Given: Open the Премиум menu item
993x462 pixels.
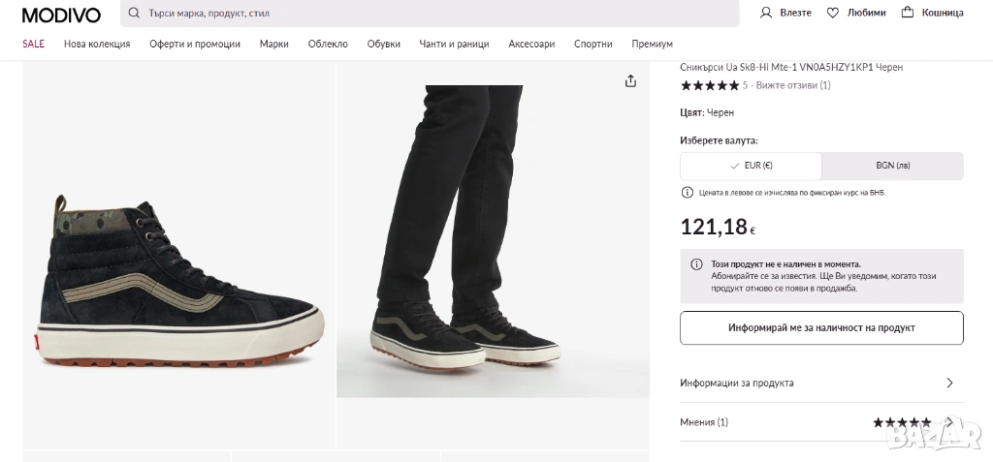Looking at the screenshot, I should [x=652, y=44].
